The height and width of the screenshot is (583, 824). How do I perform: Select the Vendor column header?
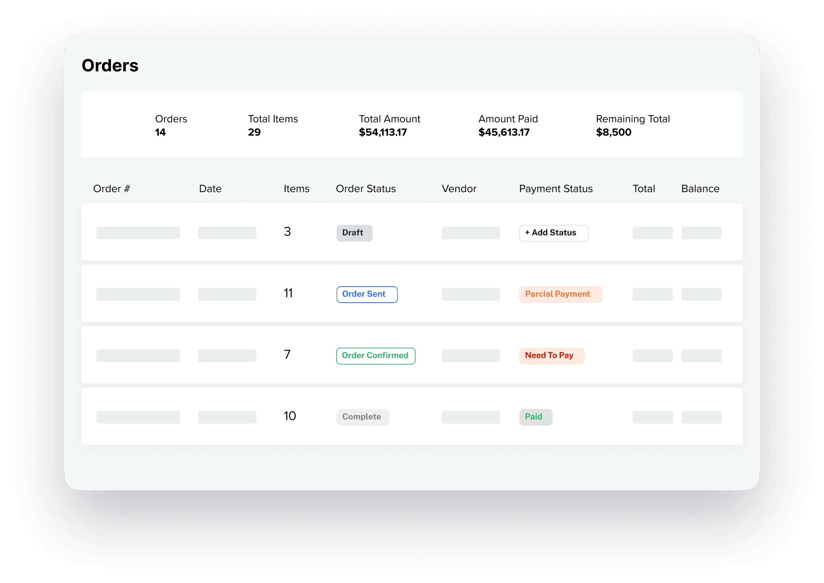(x=459, y=189)
